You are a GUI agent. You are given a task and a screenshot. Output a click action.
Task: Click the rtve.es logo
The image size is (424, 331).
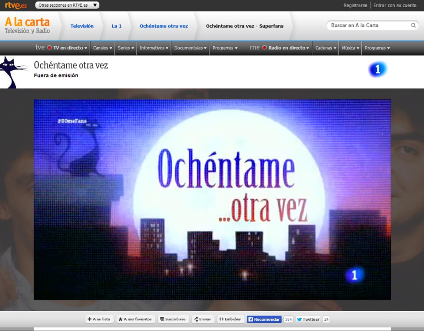click(x=15, y=5)
